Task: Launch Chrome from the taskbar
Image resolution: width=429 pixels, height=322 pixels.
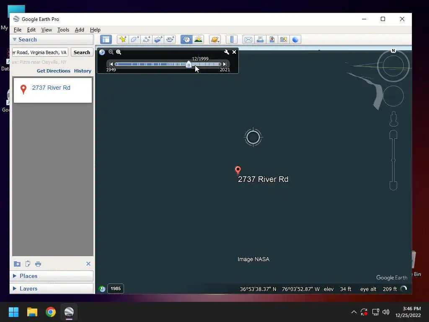Action: (51, 312)
